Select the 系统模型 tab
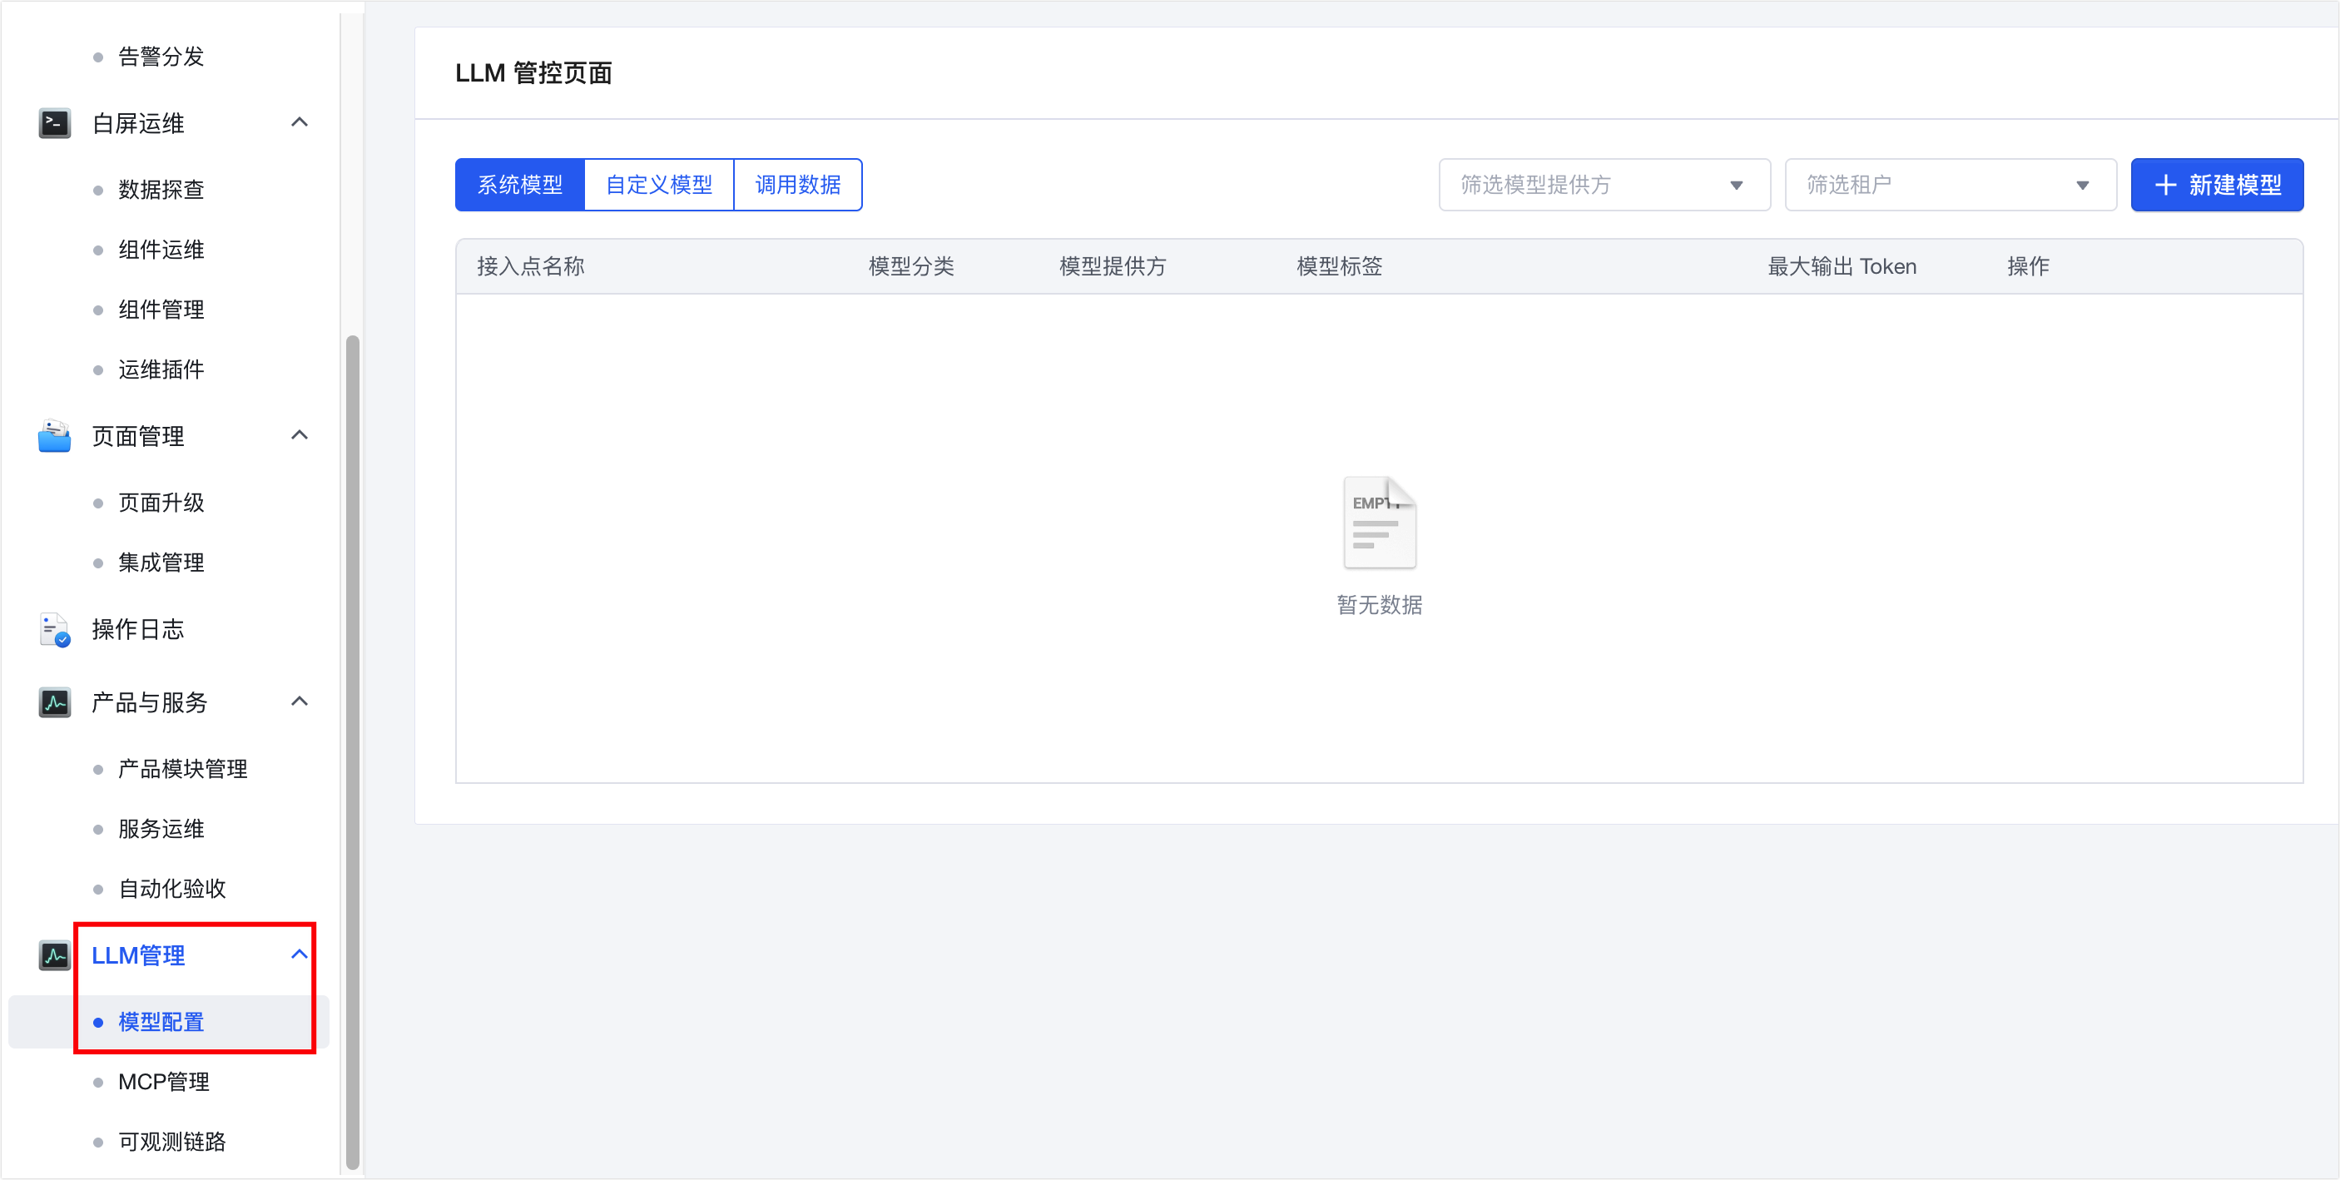The width and height of the screenshot is (2340, 1180). [519, 186]
